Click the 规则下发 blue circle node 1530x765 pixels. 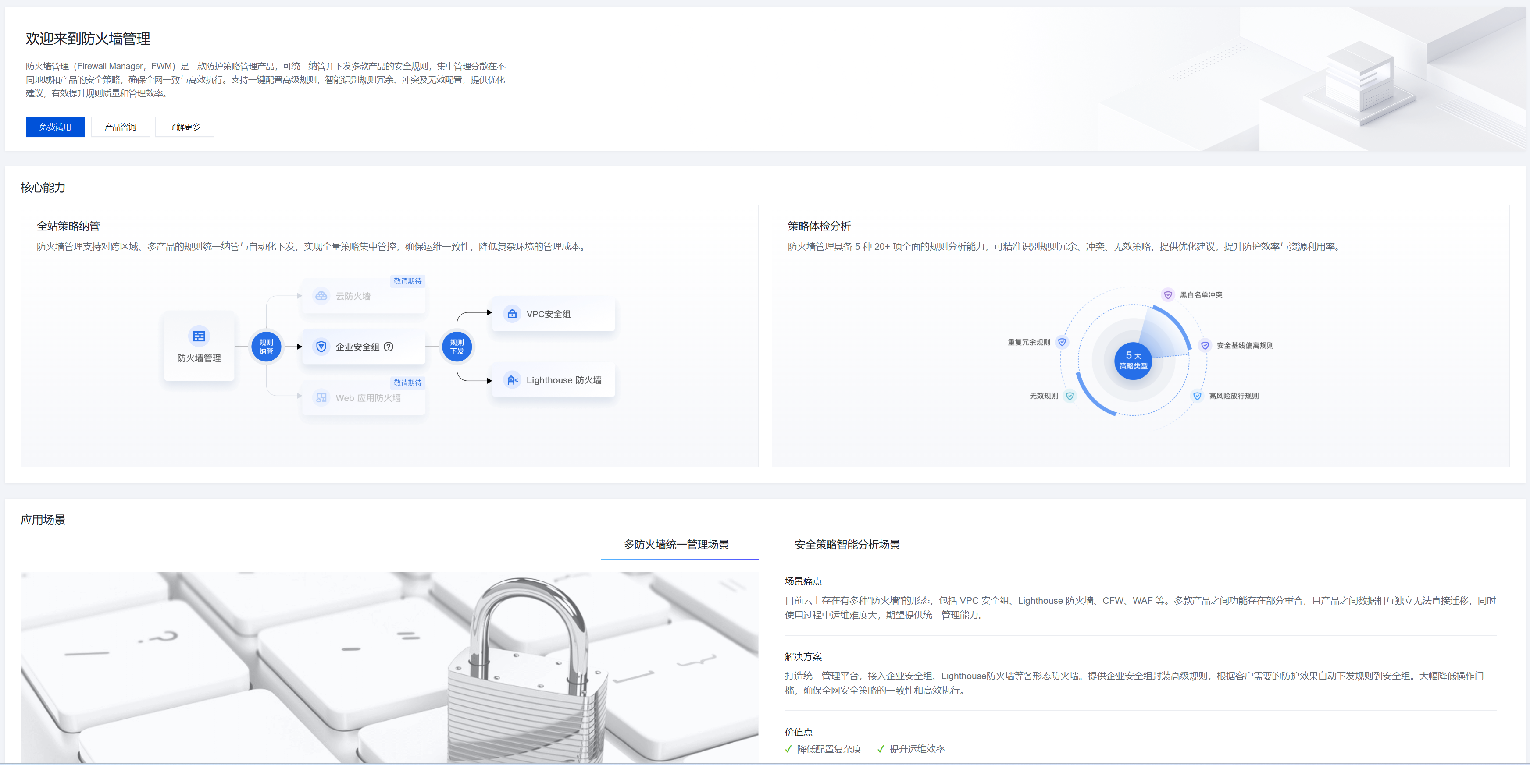coord(457,347)
